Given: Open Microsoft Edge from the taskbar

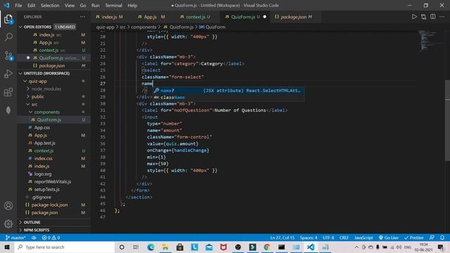Looking at the screenshot, I should tap(150, 247).
